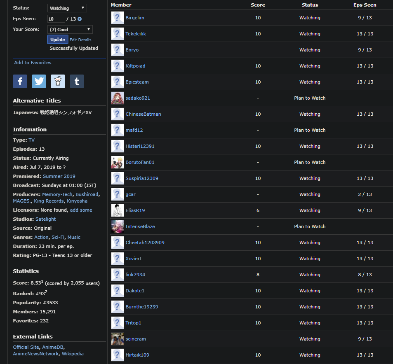Open link7934 member profile link
Image resolution: width=393 pixels, height=364 pixels.
pos(135,275)
